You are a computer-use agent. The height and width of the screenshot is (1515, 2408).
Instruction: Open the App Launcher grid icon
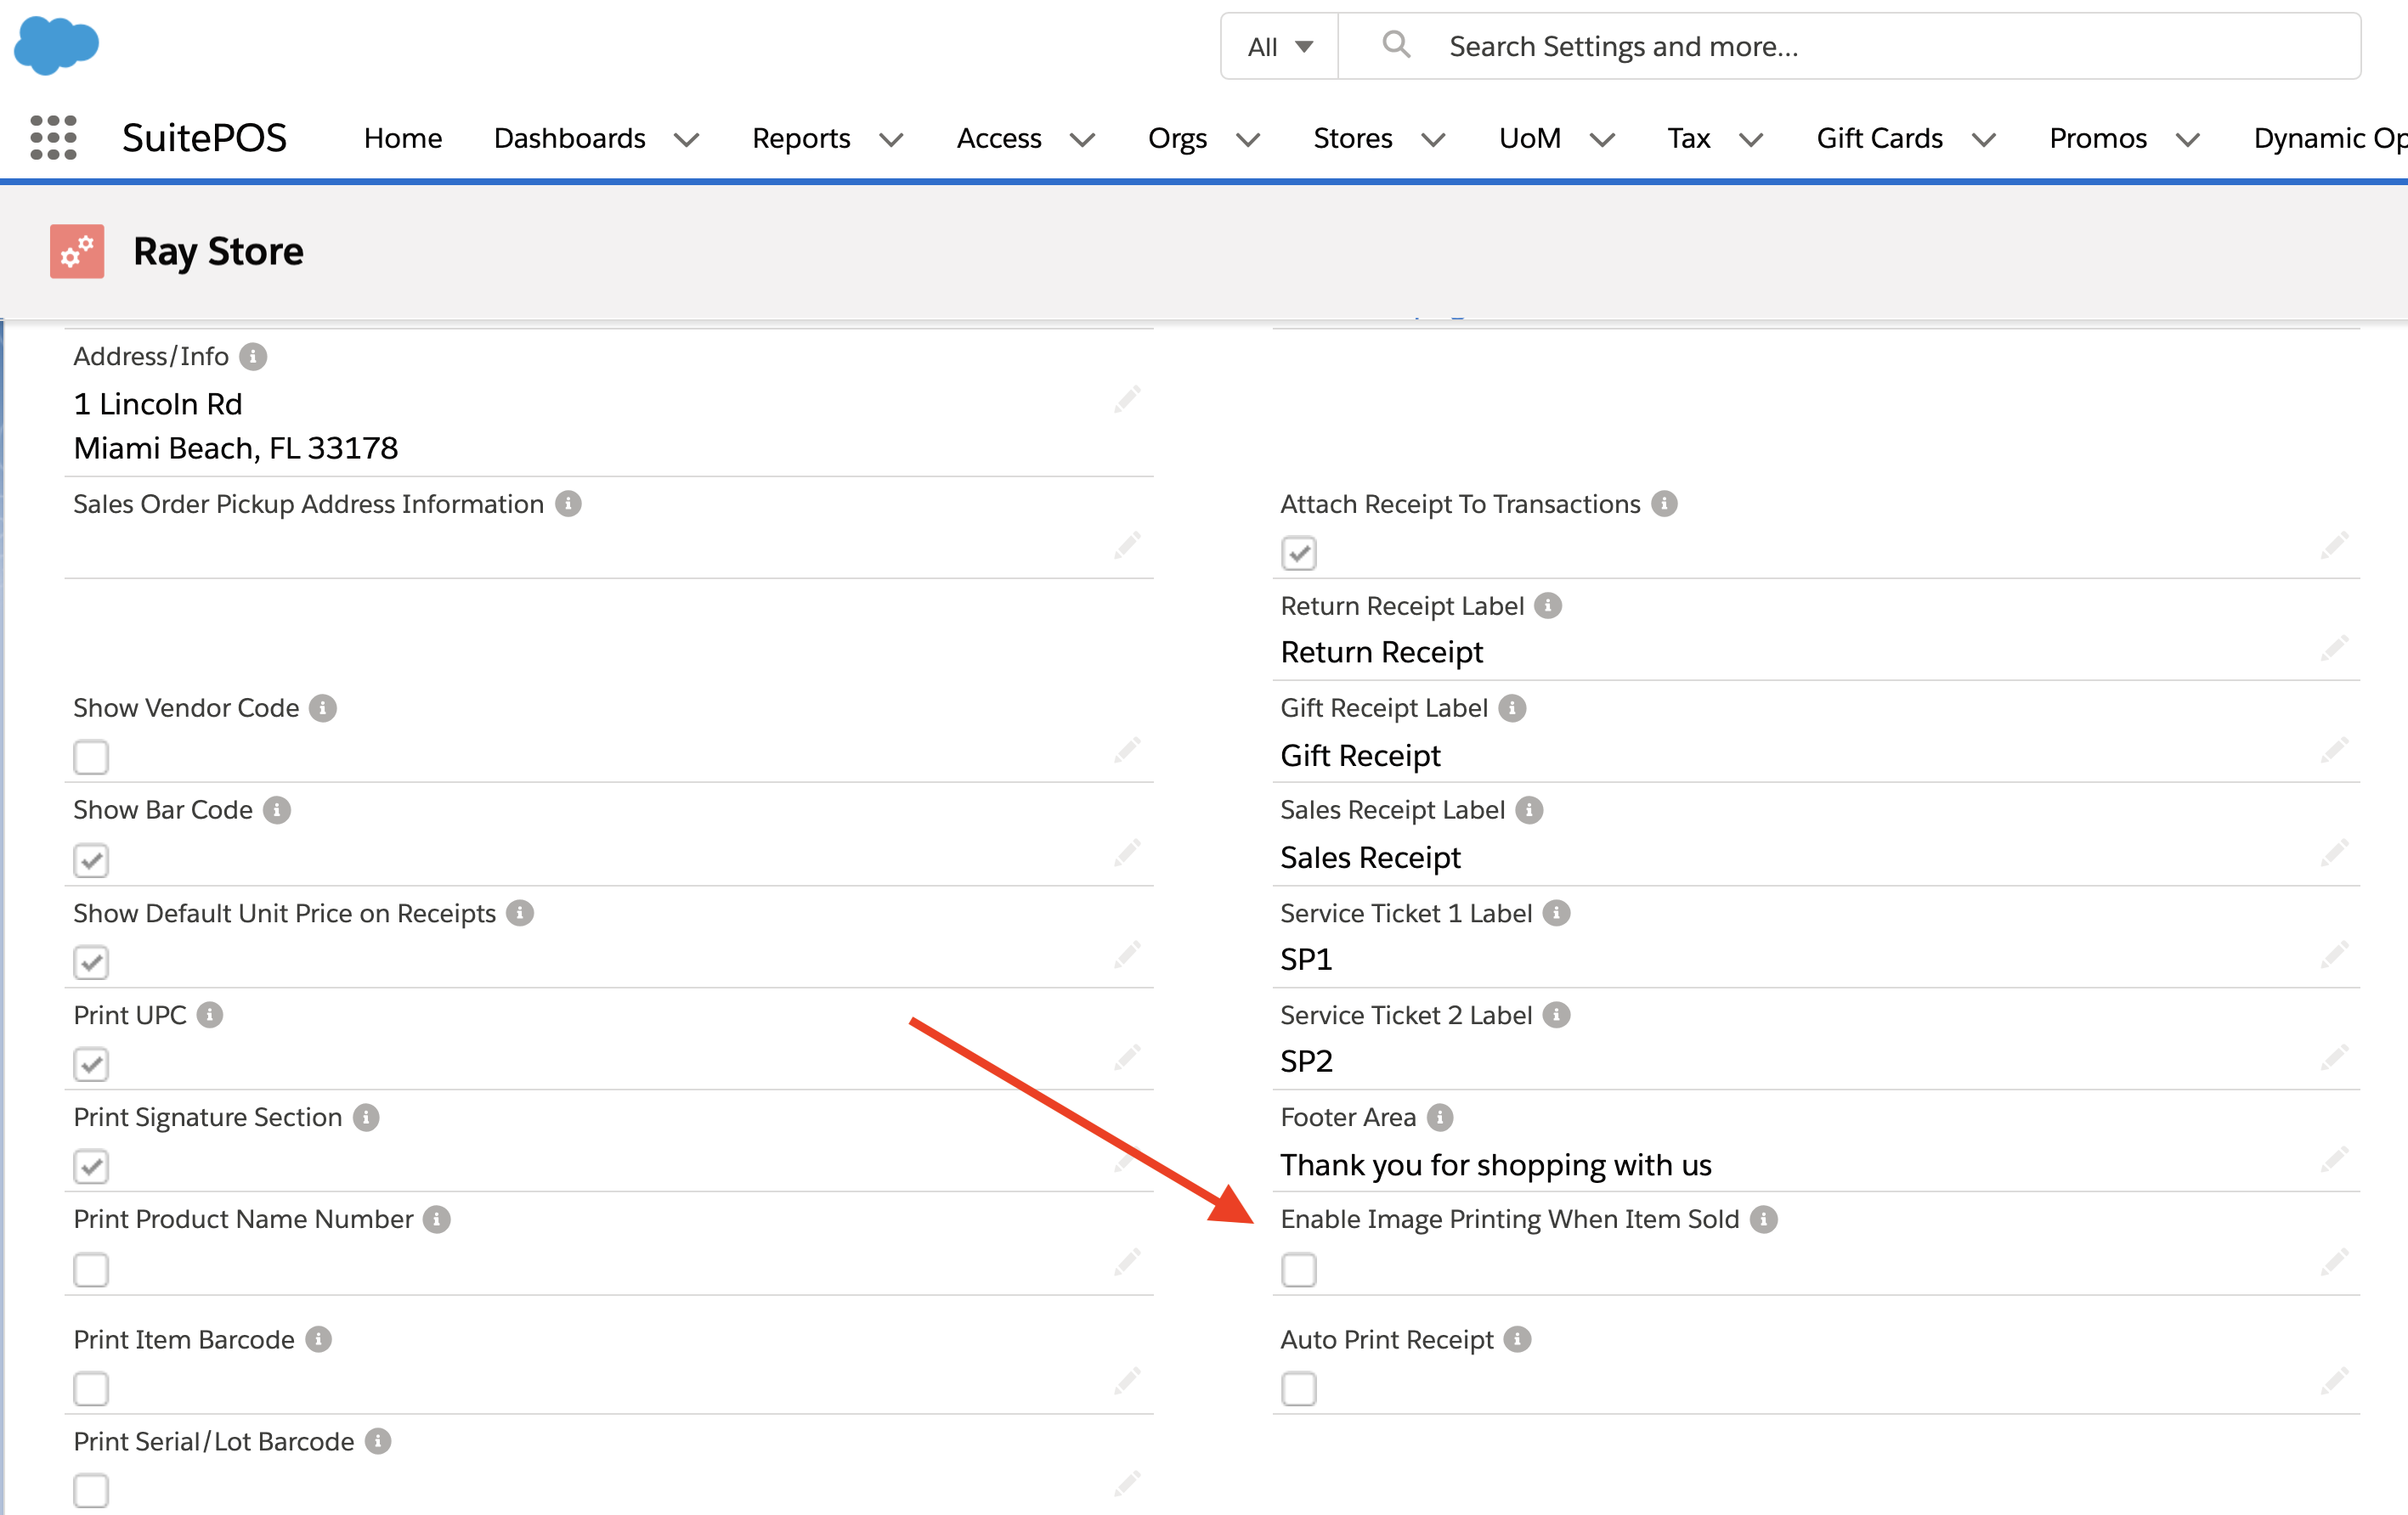(53, 137)
